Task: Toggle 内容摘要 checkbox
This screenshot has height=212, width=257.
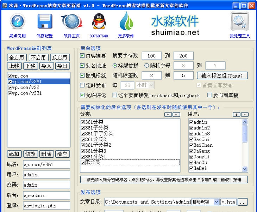Action: 82,56
